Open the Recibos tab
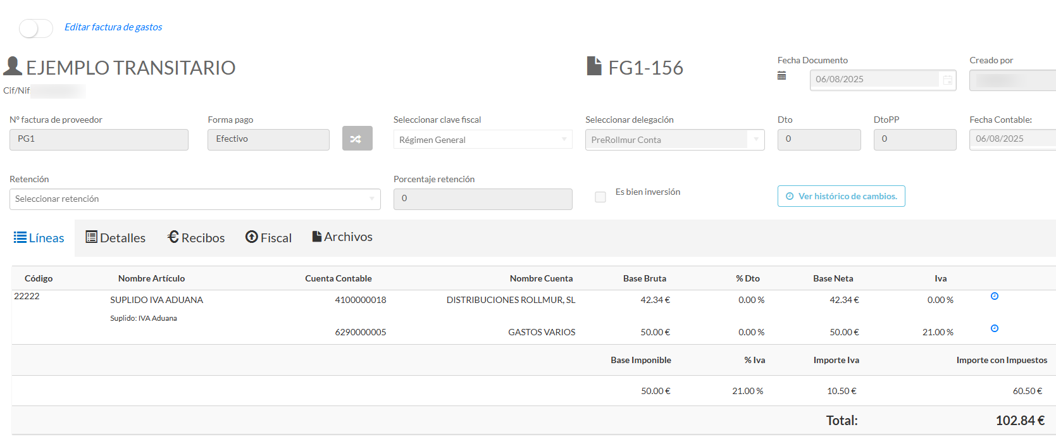1056x439 pixels. pyautogui.click(x=196, y=238)
